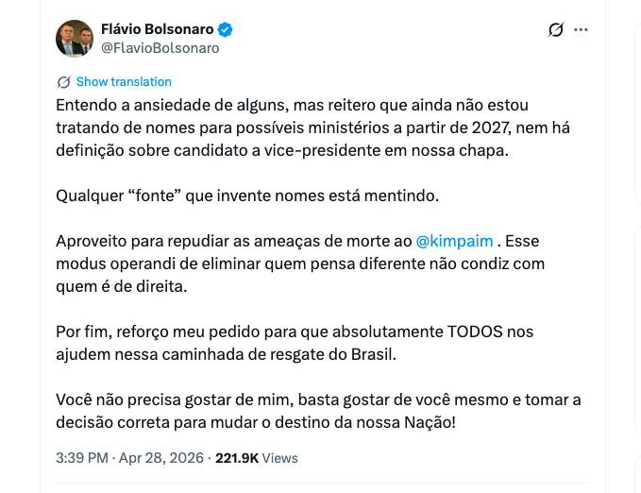Viewport: 641px width, 493px height.
Task: Open the three-dot More menu
Action: click(x=581, y=29)
